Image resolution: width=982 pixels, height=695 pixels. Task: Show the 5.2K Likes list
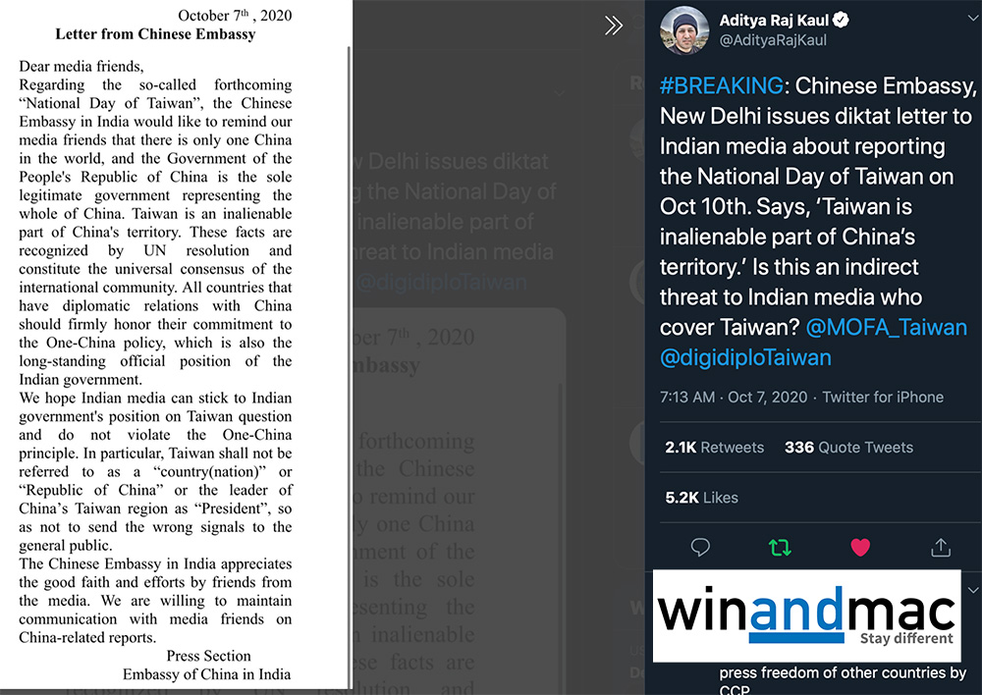point(701,497)
